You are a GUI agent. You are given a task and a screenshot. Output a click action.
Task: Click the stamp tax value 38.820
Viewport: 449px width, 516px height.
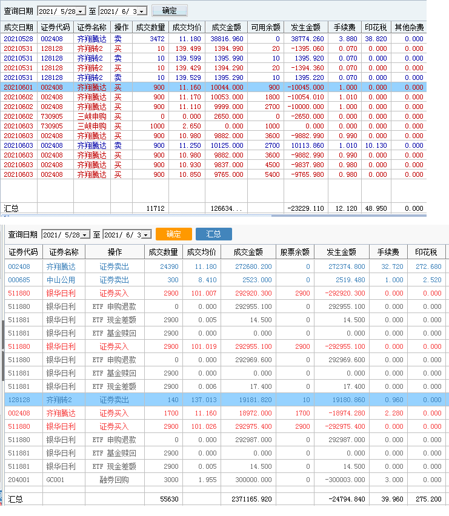[376, 39]
